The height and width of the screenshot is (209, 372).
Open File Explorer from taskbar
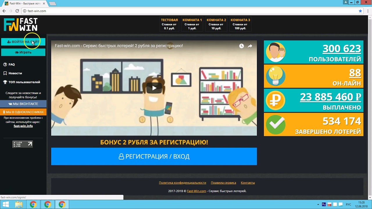click(x=19, y=205)
